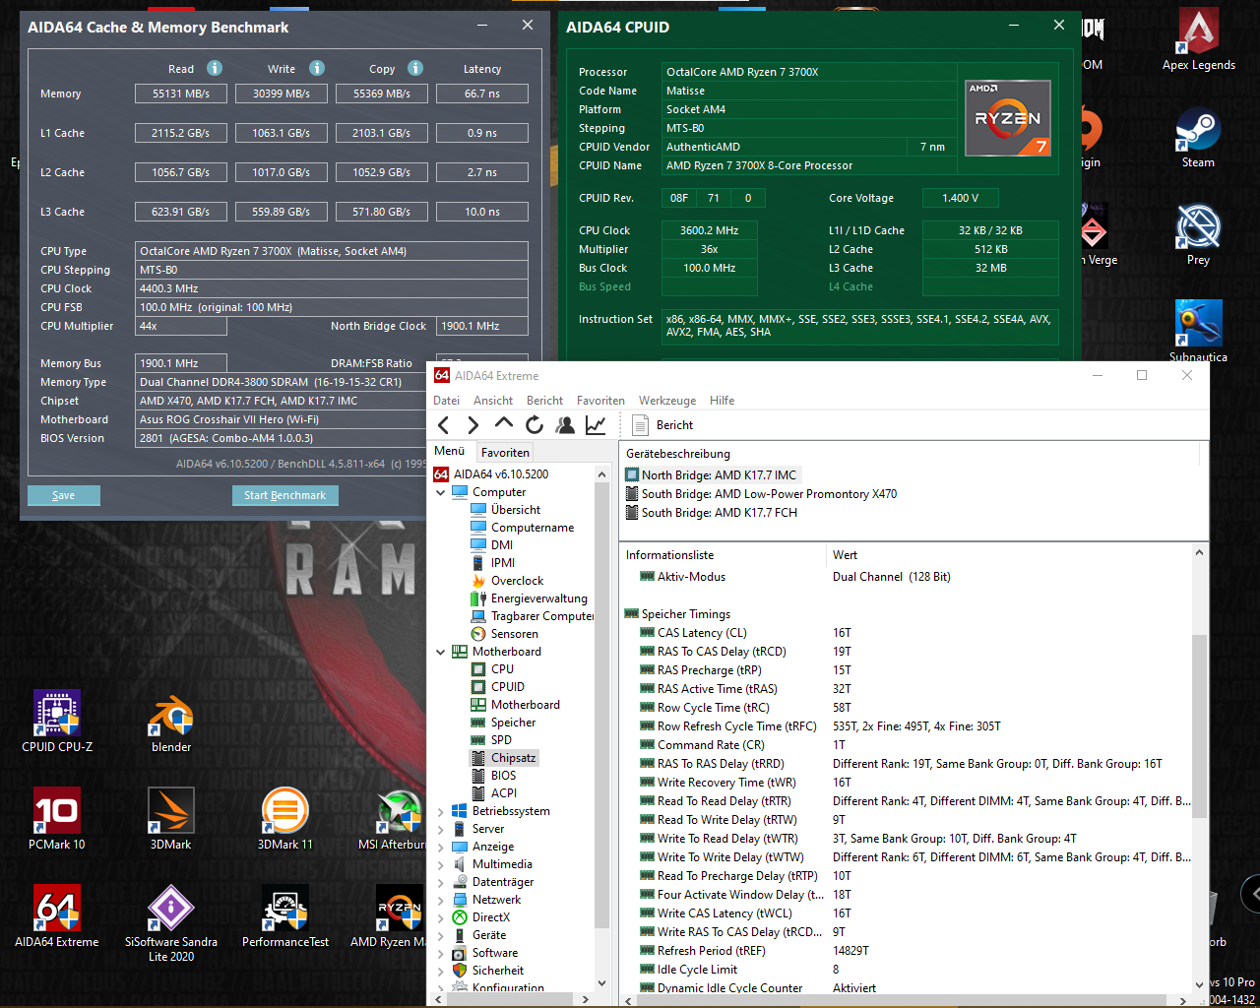Open the PCMark 10 desktop icon
This screenshot has width=1260, height=1008.
(57, 819)
